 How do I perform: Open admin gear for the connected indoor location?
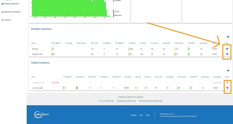pyautogui.click(x=227, y=88)
